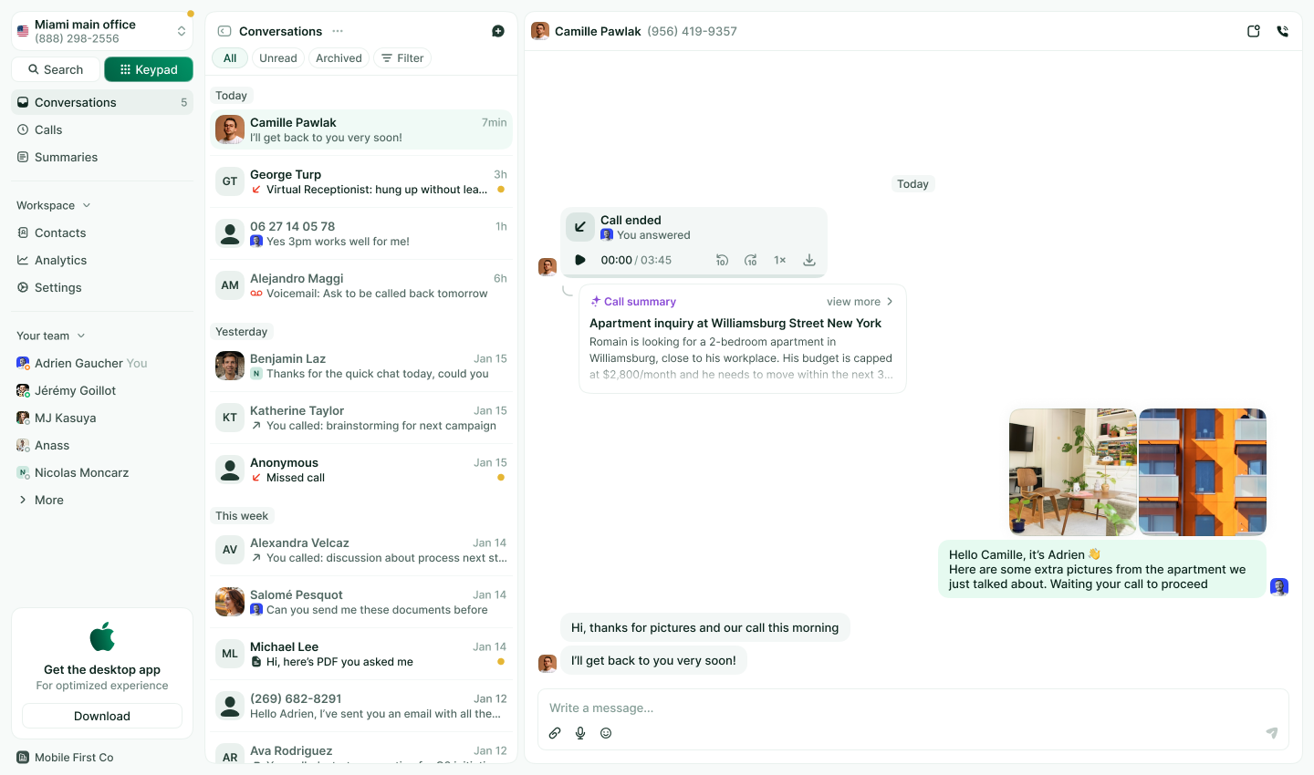1314x775 pixels.
Task: Select team member Nicolas Moncarz
Action: tap(102, 472)
